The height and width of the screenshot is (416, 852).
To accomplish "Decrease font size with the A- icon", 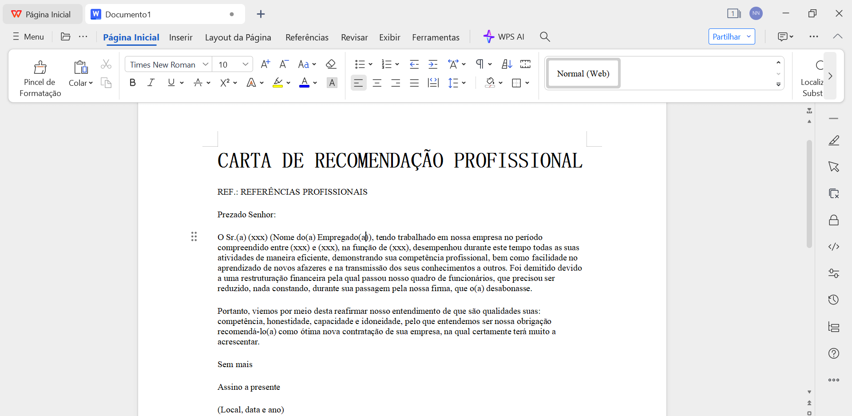I will [284, 64].
